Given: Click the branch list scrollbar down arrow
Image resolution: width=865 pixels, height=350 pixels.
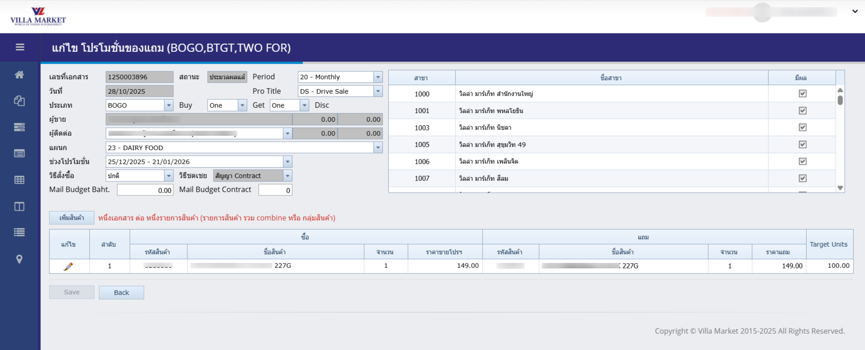Looking at the screenshot, I should pos(840,188).
